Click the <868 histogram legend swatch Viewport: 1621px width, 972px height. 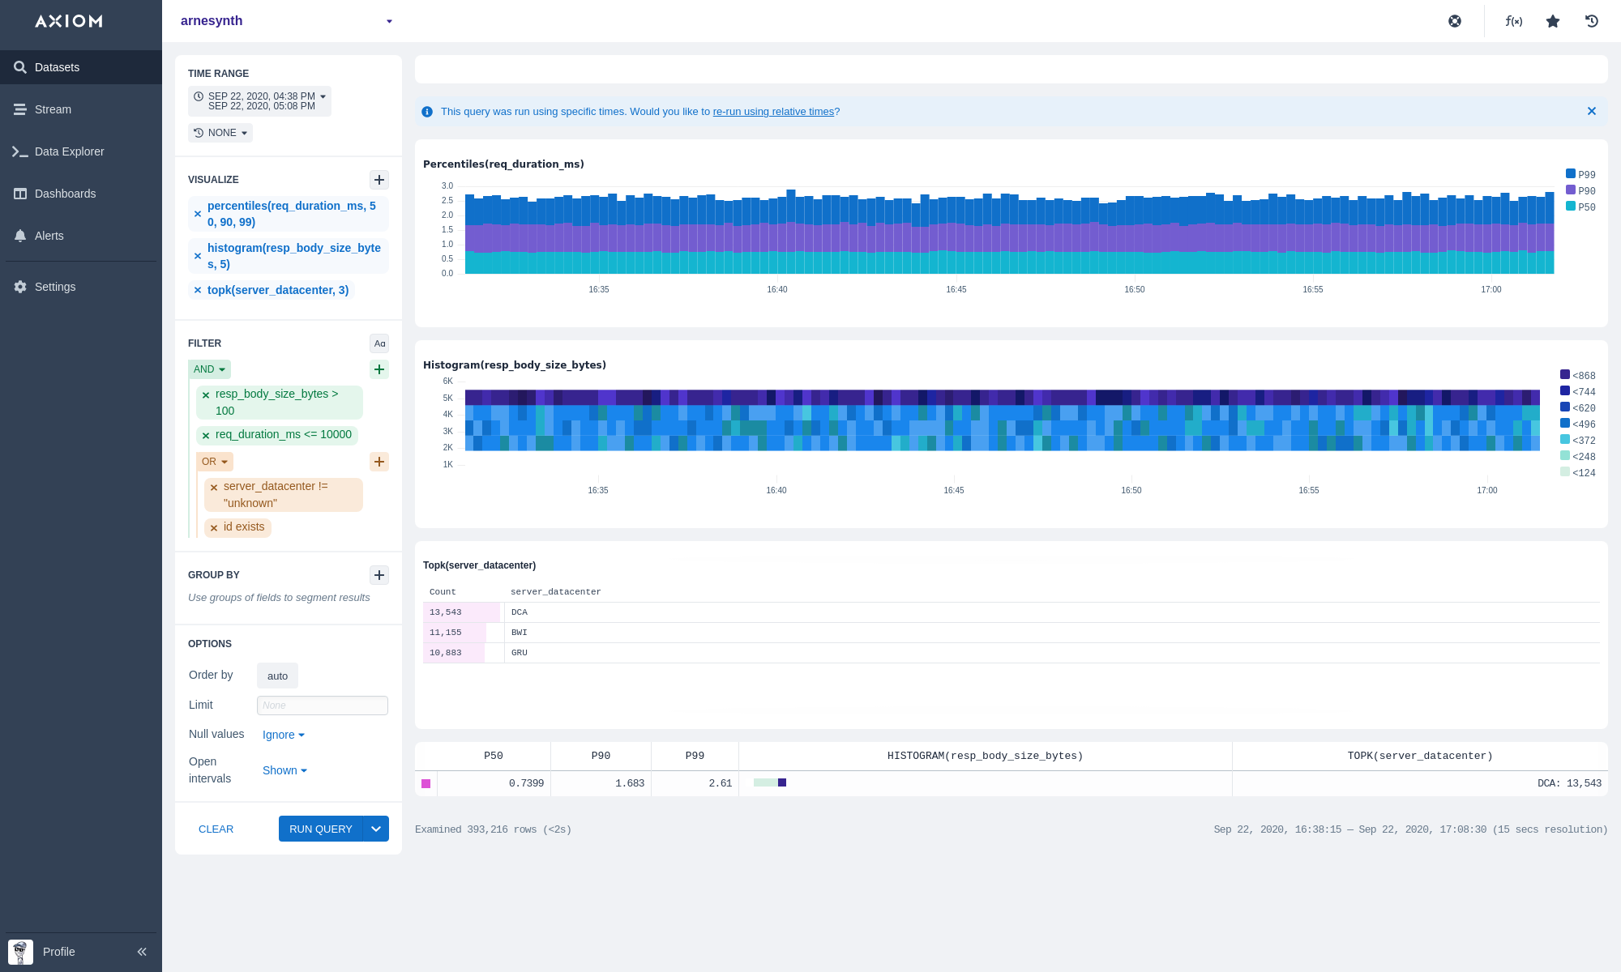pyautogui.click(x=1565, y=375)
